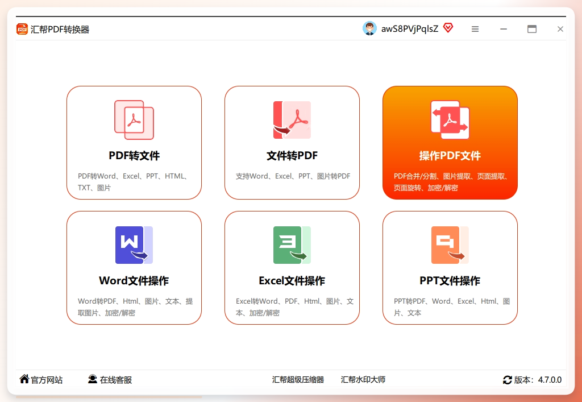582x402 pixels.
Task: Maximize the application window
Action: point(532,29)
